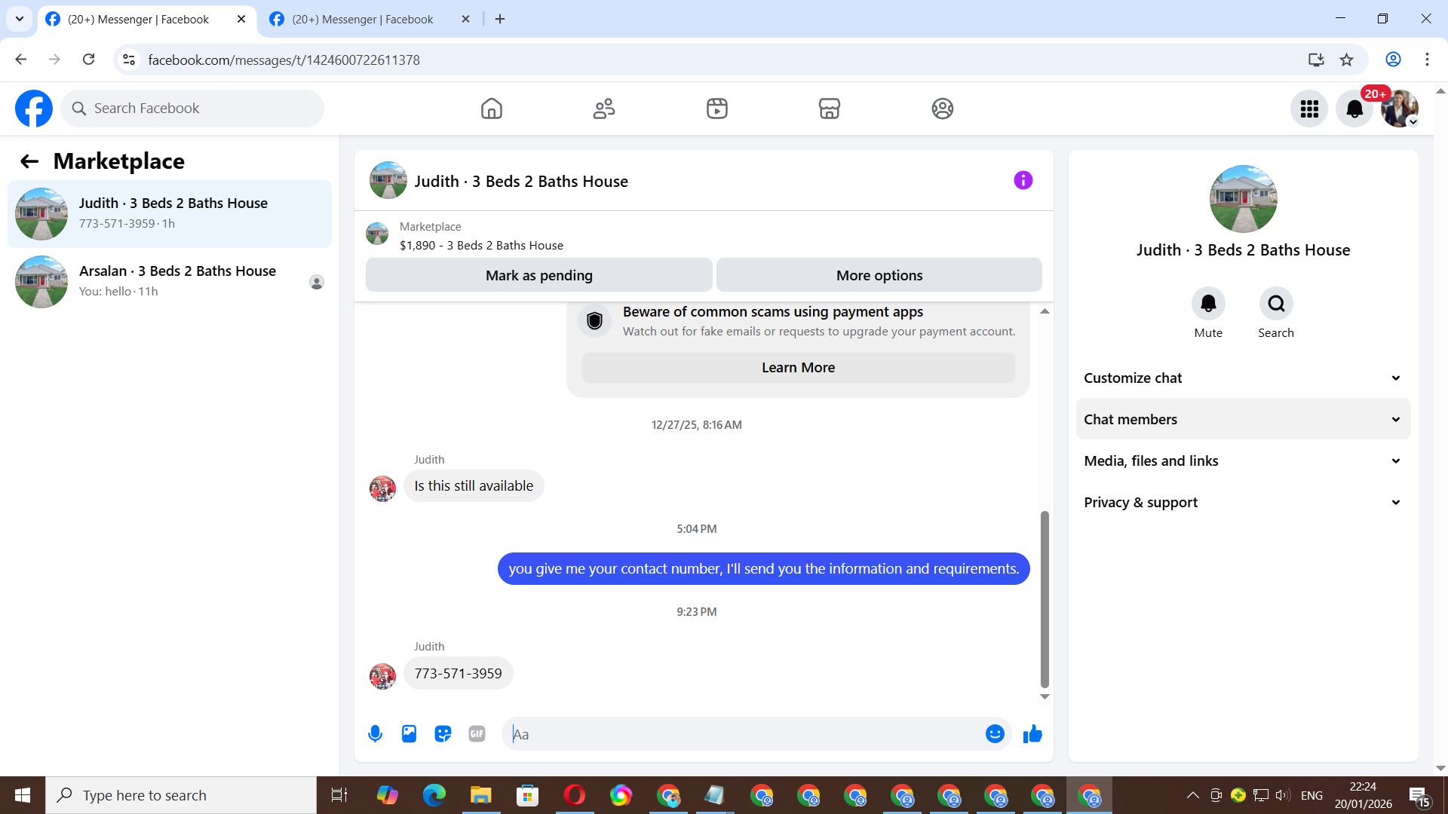Expand the Customize chat section
Image resolution: width=1448 pixels, height=814 pixels.
pyautogui.click(x=1243, y=378)
